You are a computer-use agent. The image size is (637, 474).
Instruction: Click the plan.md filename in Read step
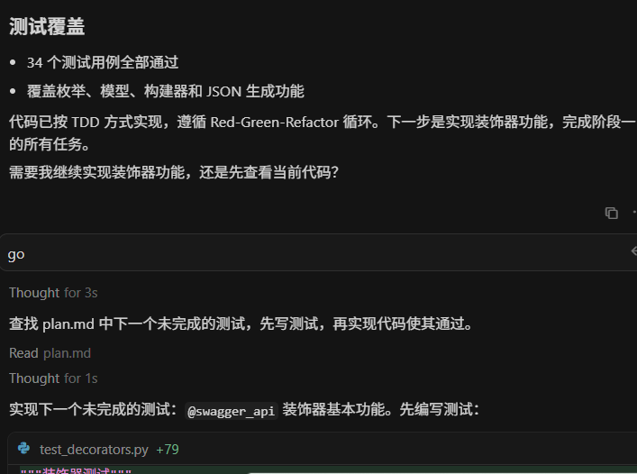67,353
